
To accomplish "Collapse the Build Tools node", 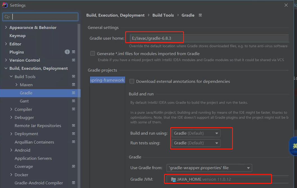I will coord(11,76).
